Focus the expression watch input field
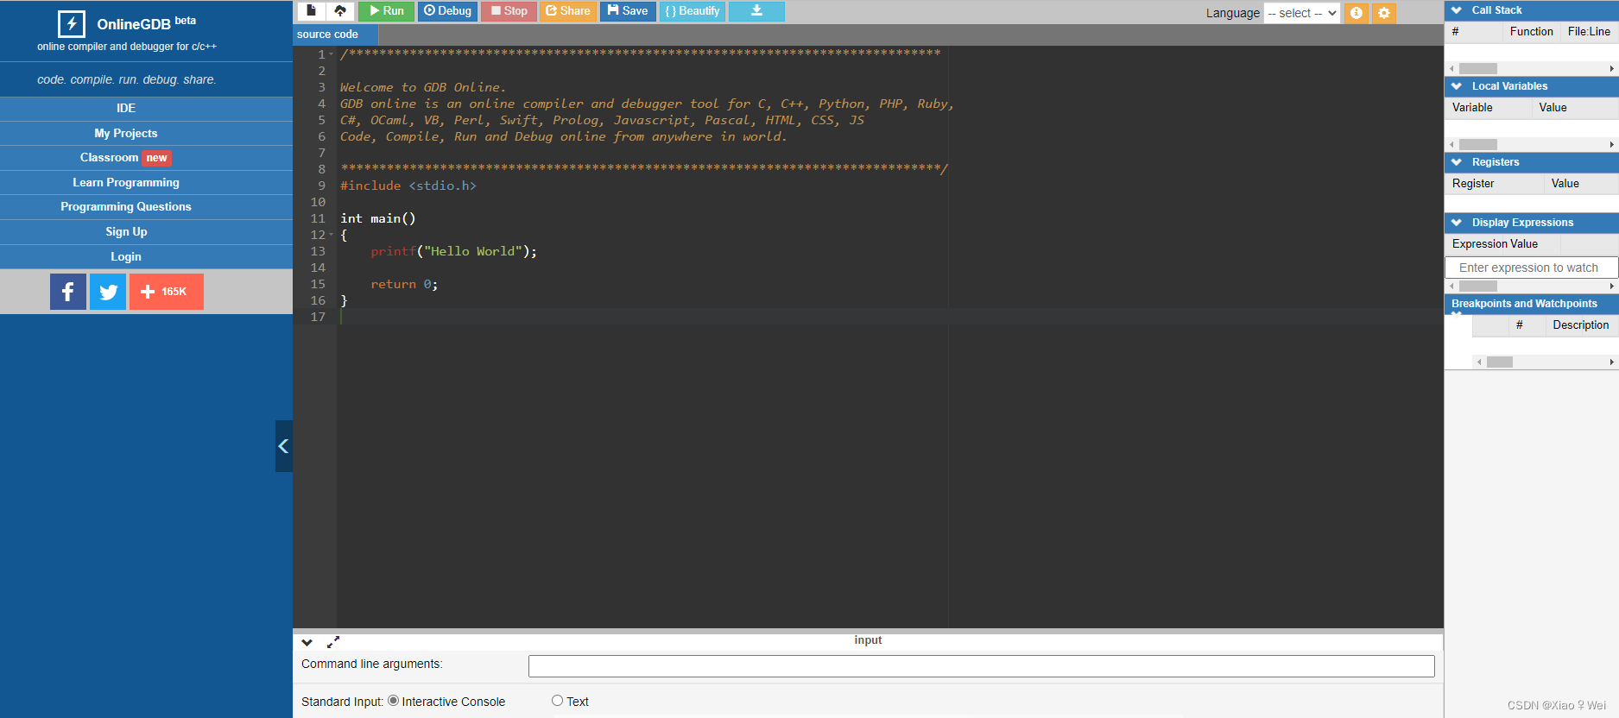This screenshot has width=1619, height=718. 1531,268
